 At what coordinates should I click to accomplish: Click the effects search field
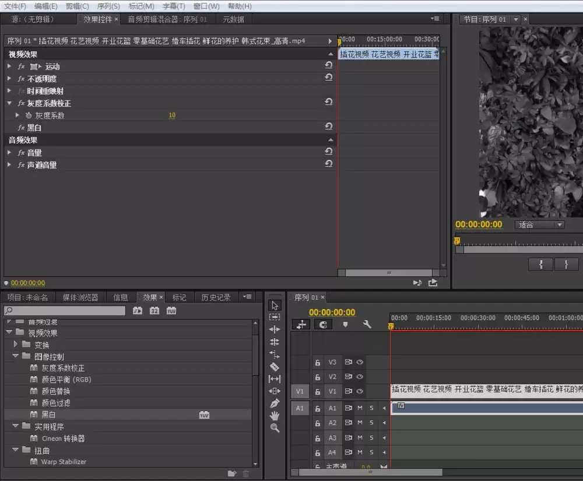65,311
